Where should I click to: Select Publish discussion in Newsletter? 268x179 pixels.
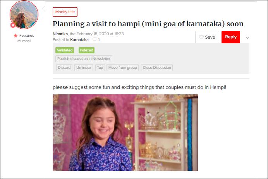(84, 59)
